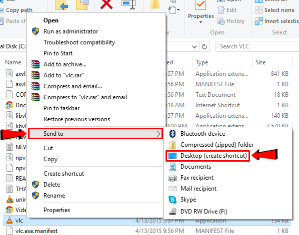Image resolution: width=299 pixels, height=235 pixels.
Task: Select Pin to taskbar
Action: pyautogui.click(x=61, y=108)
